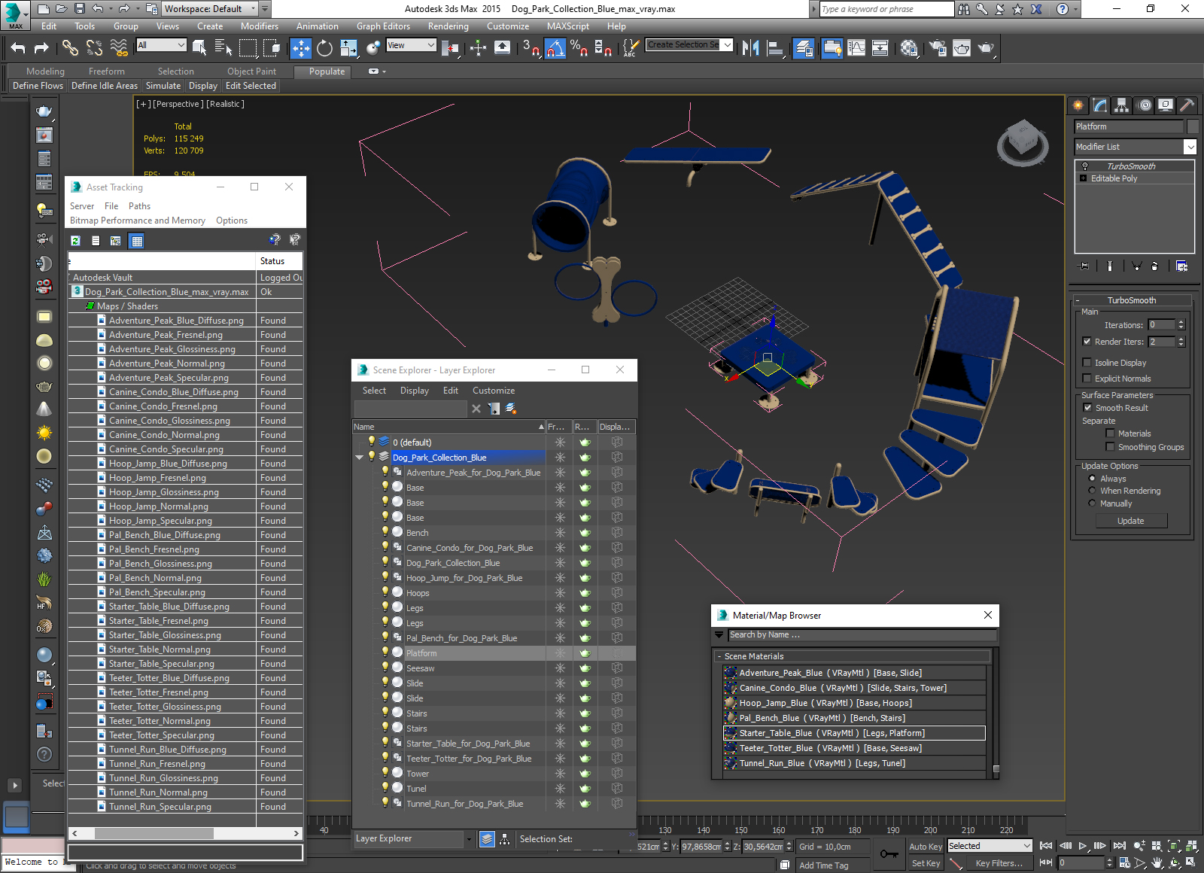The image size is (1204, 873).
Task: Click the ViewCube in viewport
Action: pyautogui.click(x=1023, y=142)
